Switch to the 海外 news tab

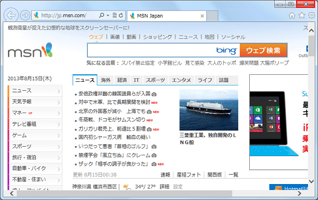click(x=106, y=80)
